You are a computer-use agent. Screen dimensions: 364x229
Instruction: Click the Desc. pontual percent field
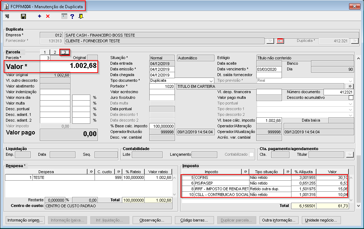point(81,109)
